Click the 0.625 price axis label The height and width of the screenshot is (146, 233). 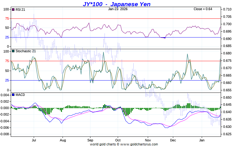pos(227,134)
